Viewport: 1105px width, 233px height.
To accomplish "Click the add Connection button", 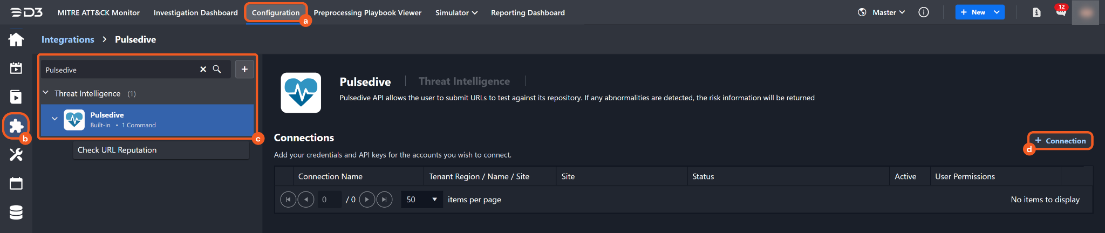I will tap(1060, 141).
